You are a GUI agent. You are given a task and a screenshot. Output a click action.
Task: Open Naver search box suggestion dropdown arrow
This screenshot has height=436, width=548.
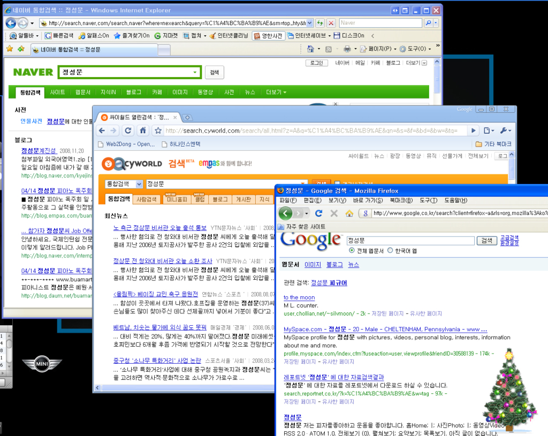195,72
